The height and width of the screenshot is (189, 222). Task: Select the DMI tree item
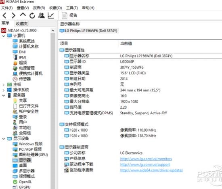[19, 52]
